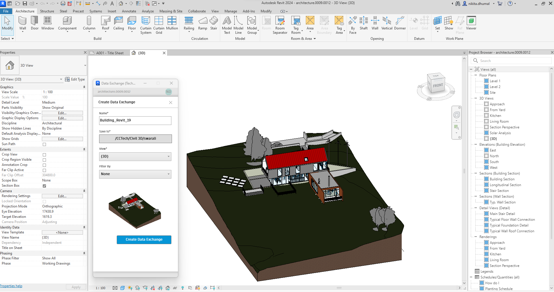Uncheck the Section Box checkbox
The width and height of the screenshot is (554, 292).
pyautogui.click(x=44, y=186)
